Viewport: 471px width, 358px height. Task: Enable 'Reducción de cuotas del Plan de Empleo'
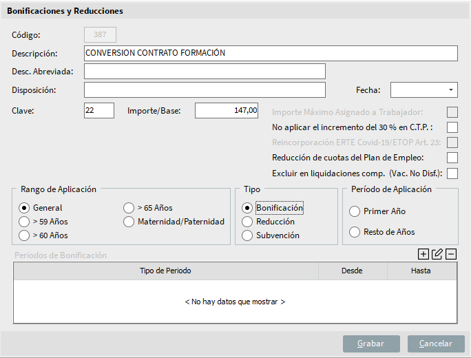(452, 158)
